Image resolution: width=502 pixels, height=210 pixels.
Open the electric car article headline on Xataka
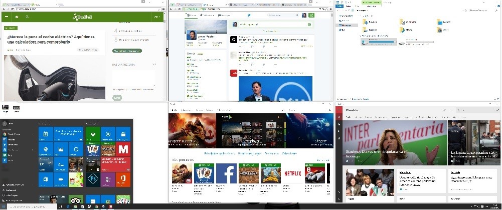pos(51,40)
